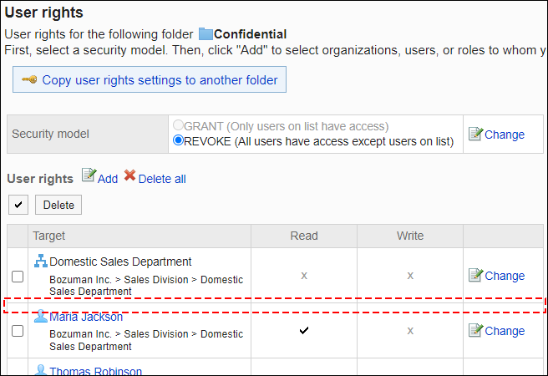Click Change link for Domestic Sales Department
Image resolution: width=548 pixels, height=376 pixels.
click(x=505, y=276)
